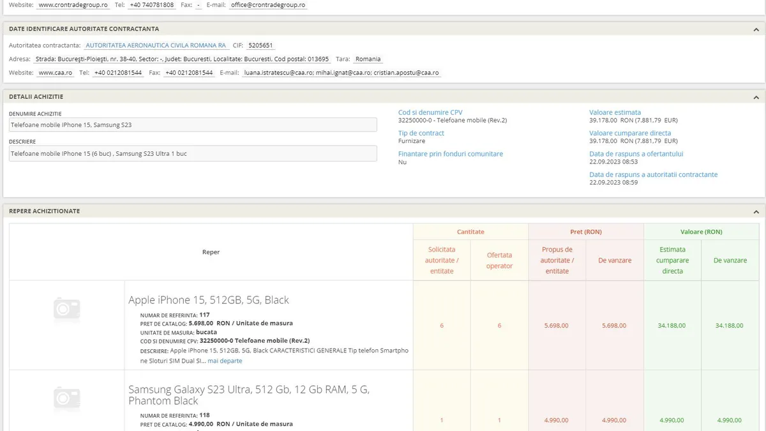The image size is (766, 431).
Task: Click the Descriere text field
Action: coord(193,154)
